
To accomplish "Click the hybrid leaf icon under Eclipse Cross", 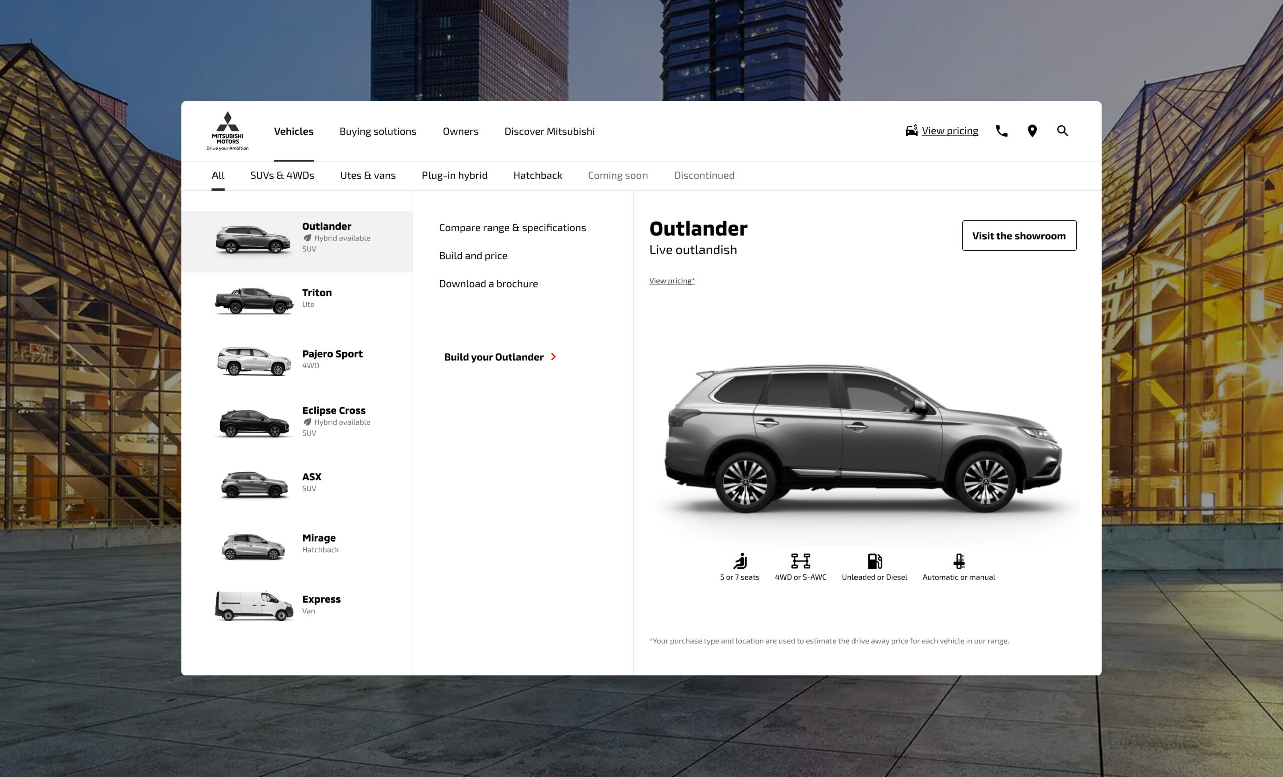I will [x=307, y=422].
